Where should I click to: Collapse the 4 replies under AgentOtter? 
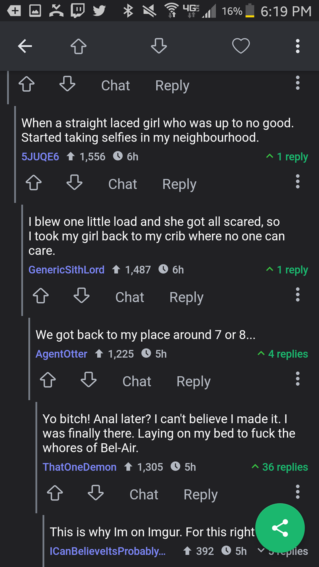point(283,354)
